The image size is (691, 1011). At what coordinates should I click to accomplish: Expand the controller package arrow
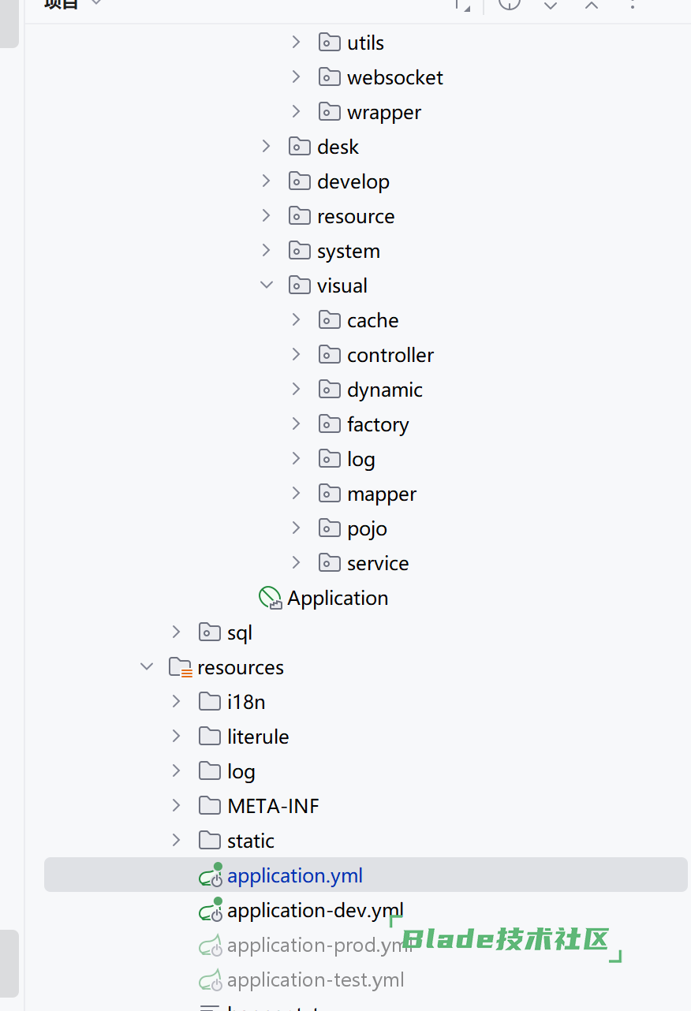click(x=297, y=355)
